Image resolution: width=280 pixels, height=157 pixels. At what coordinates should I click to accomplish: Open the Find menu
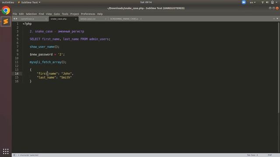point(41,14)
